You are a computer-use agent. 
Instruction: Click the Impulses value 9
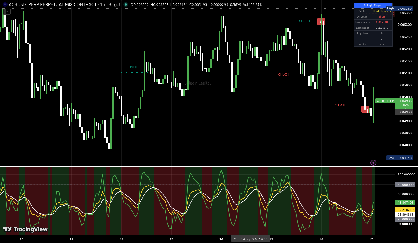coord(382,33)
